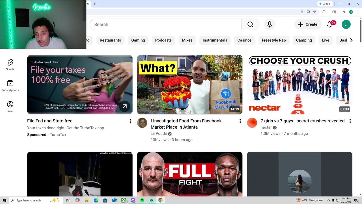The width and height of the screenshot is (362, 204).
Task: Play the Facebook Marketplace food thumbnail
Action: click(x=190, y=85)
